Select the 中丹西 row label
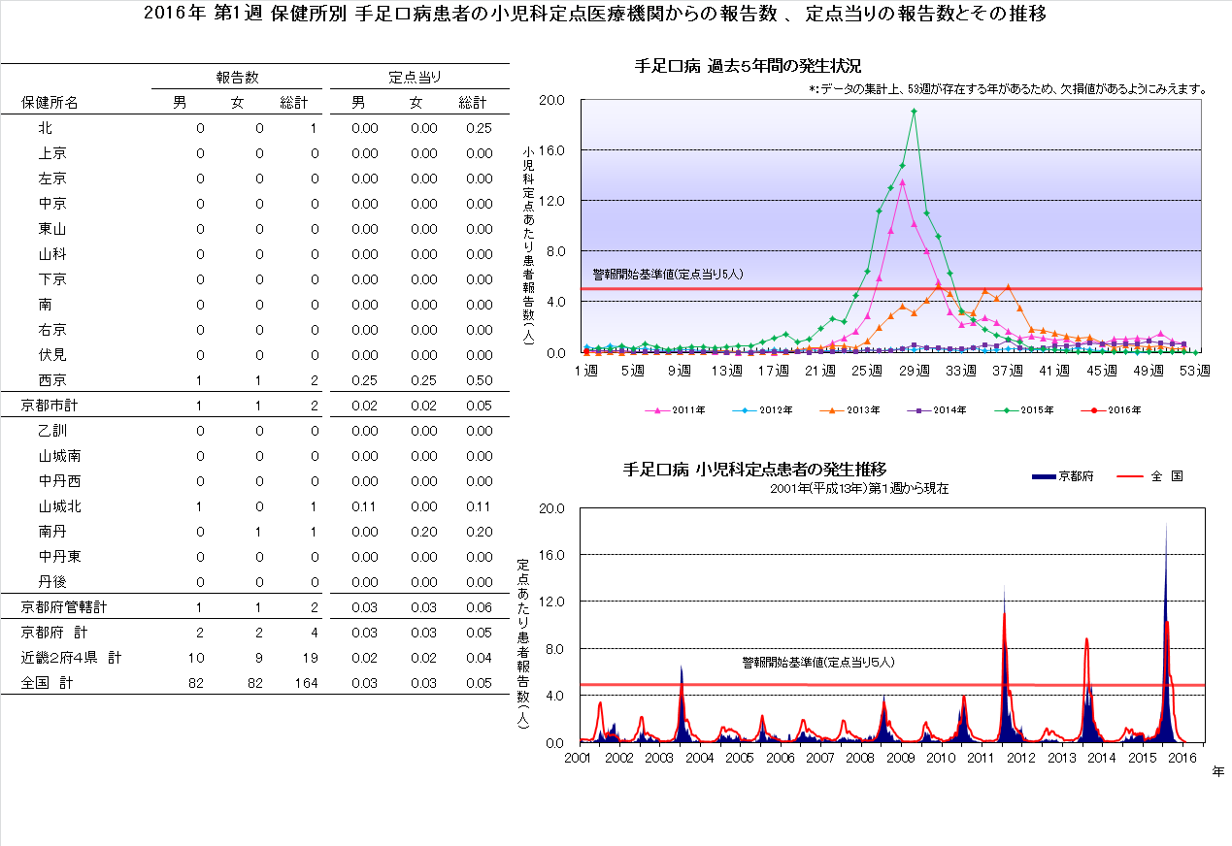The height and width of the screenshot is (846, 1232). coord(59,481)
